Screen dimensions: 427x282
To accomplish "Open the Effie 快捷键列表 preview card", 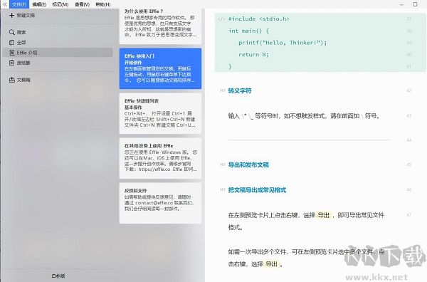I will point(160,113).
